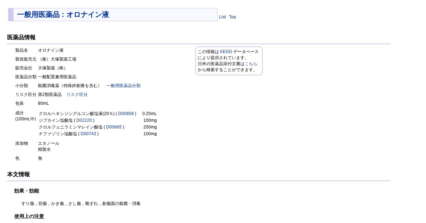This screenshot has width=426, height=223.
Task: Click the こちら package insert search link
Action: (x=251, y=64)
